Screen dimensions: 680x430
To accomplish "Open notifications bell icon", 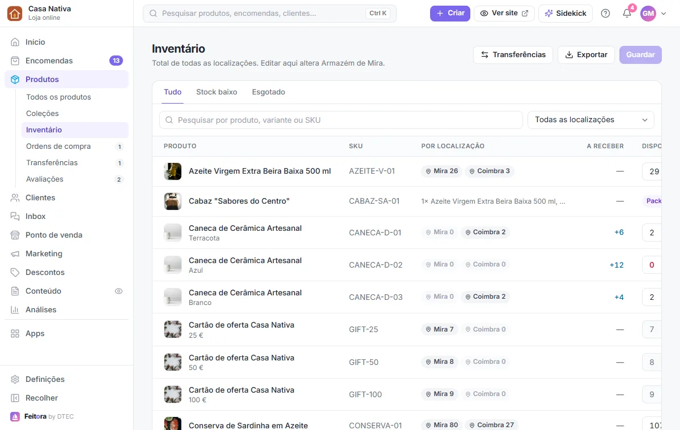I will pyautogui.click(x=627, y=14).
